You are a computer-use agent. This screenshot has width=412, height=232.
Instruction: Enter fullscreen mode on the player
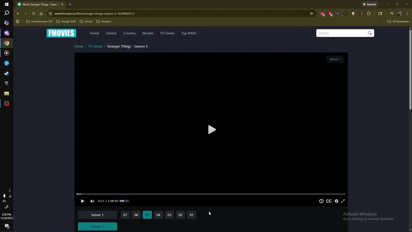[x=343, y=201]
